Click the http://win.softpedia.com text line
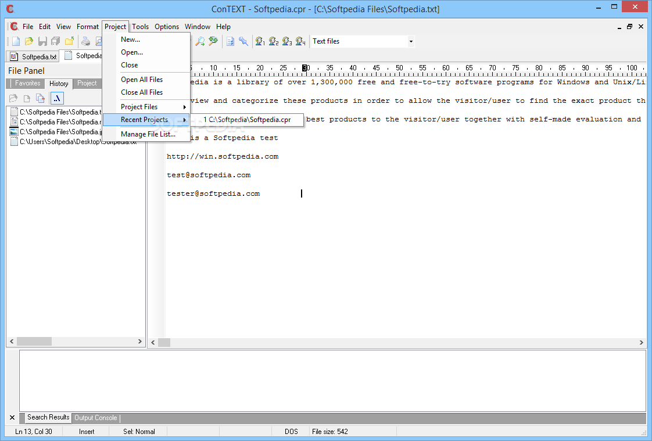The height and width of the screenshot is (441, 652). coord(223,157)
